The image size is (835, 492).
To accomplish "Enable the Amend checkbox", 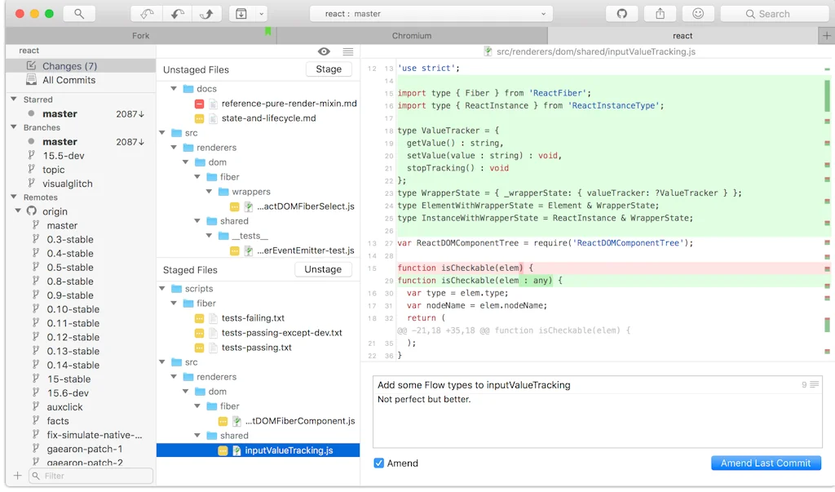I will click(x=378, y=462).
